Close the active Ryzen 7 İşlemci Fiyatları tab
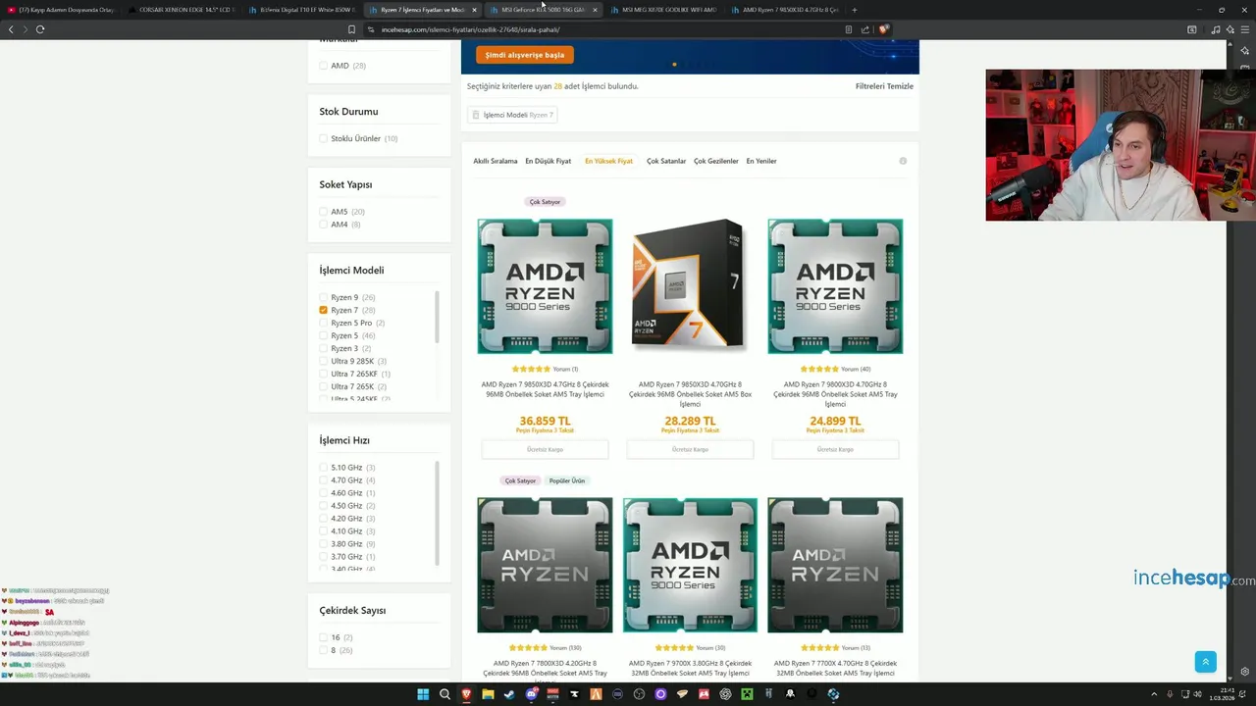1256x706 pixels. pyautogui.click(x=474, y=10)
